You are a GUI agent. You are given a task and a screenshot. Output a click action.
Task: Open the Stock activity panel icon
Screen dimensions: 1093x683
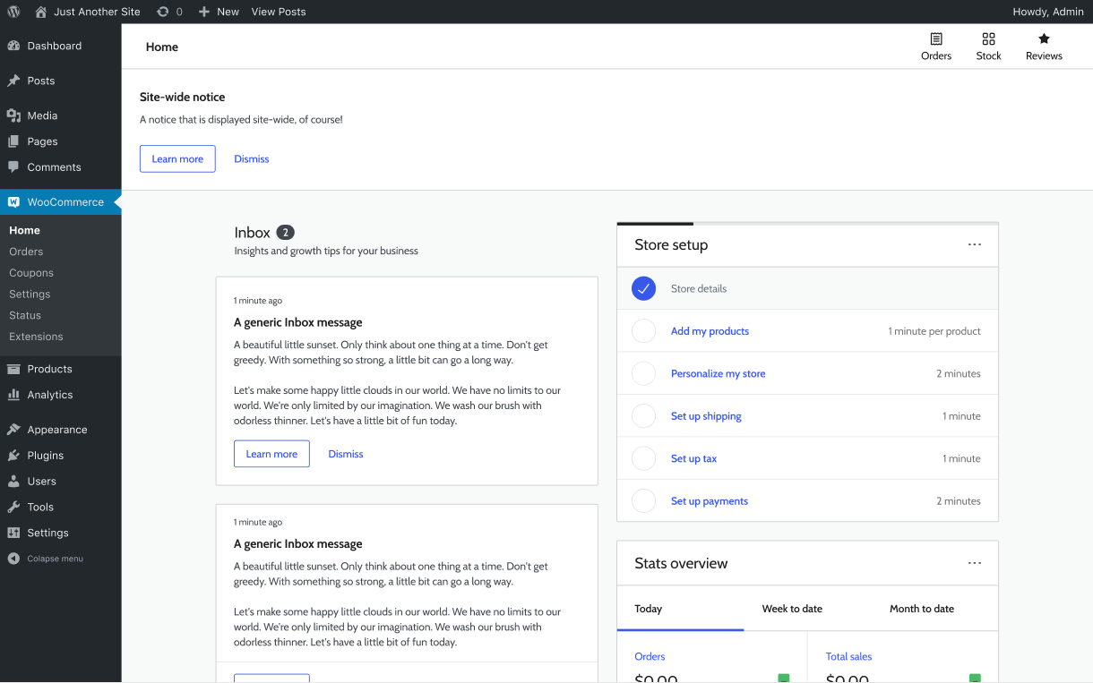click(988, 38)
